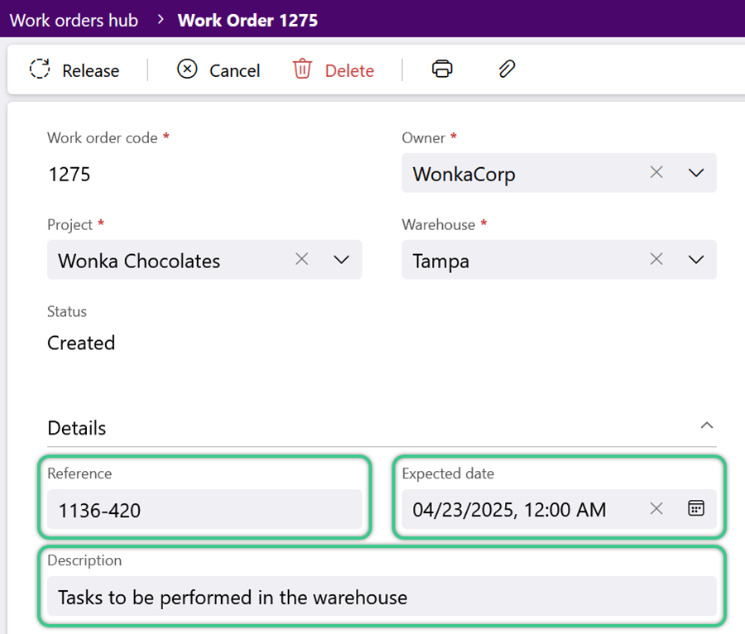Click the paperclip attachment icon
The height and width of the screenshot is (634, 745).
[x=507, y=69]
